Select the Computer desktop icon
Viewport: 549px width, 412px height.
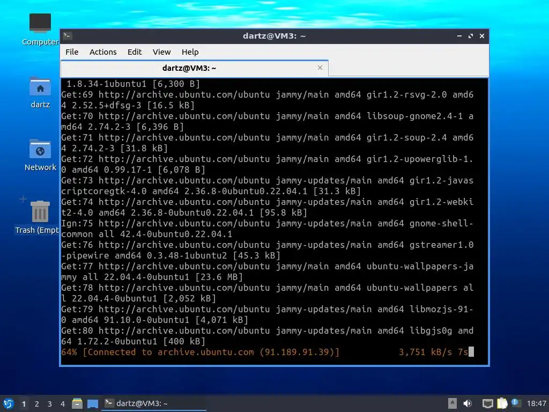(40, 30)
